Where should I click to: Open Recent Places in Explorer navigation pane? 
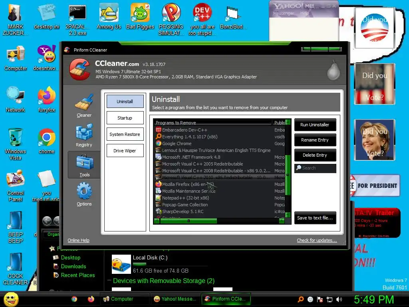78,275
